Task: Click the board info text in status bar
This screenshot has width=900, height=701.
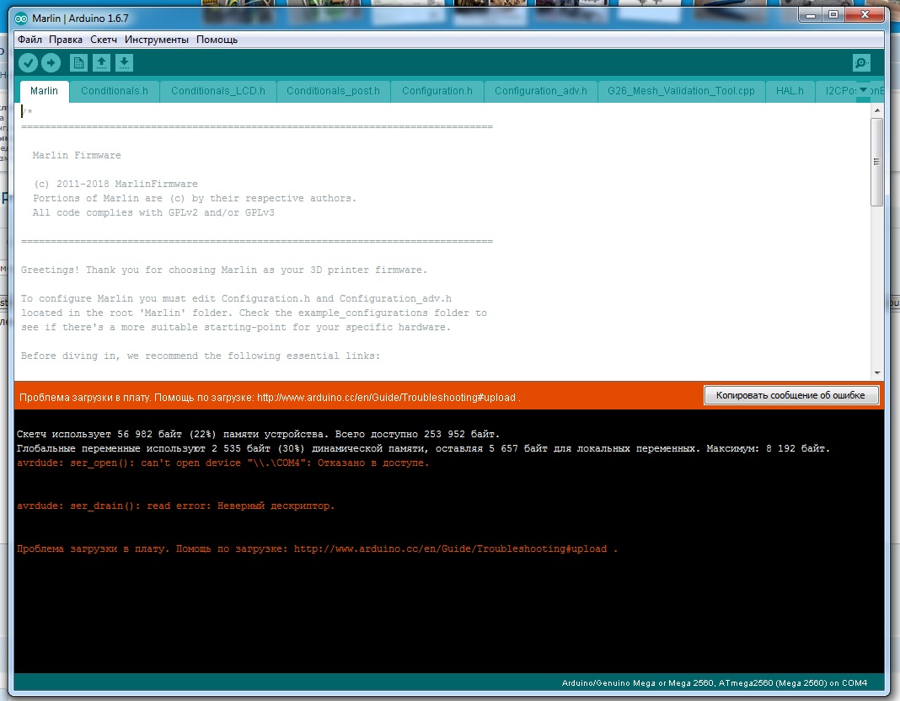Action: [714, 682]
